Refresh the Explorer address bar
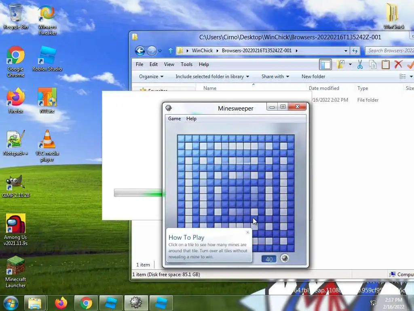Screen dimensions: 414x311 [355, 51]
